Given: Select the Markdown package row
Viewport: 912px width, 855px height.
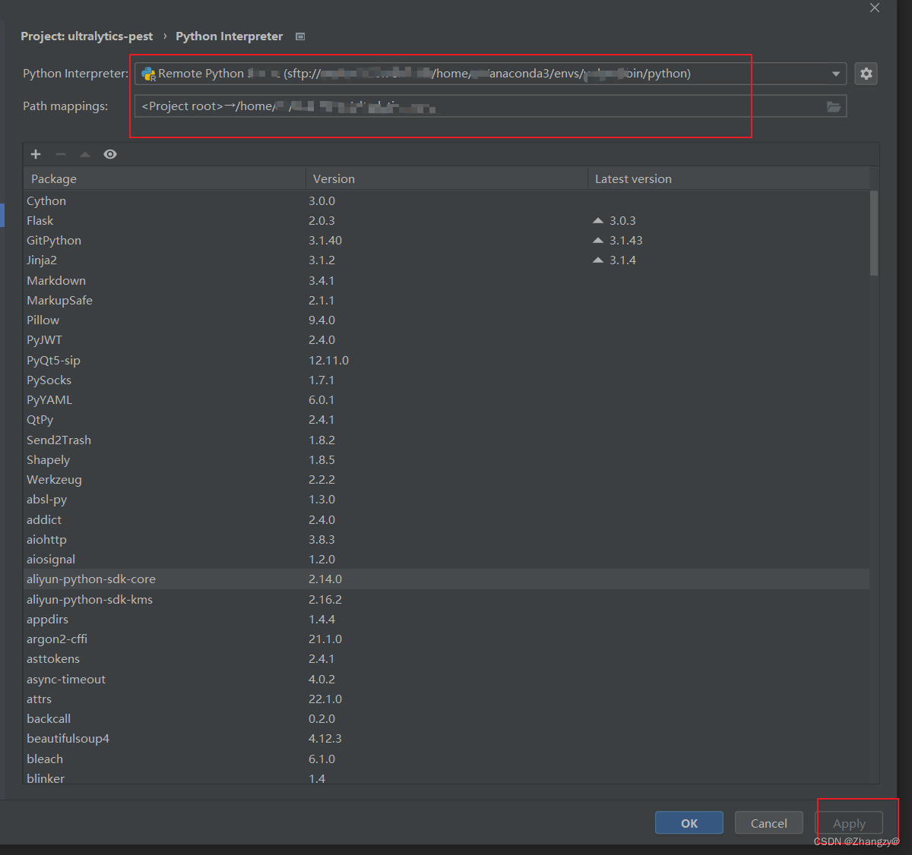Looking at the screenshot, I should point(446,281).
